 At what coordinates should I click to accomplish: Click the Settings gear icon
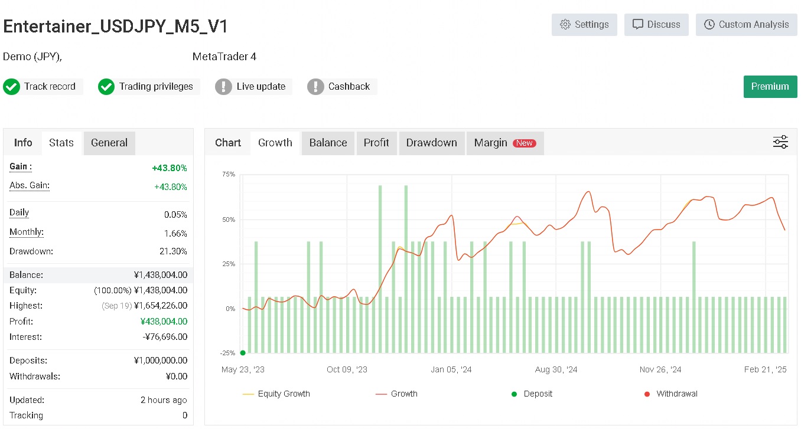[565, 25]
